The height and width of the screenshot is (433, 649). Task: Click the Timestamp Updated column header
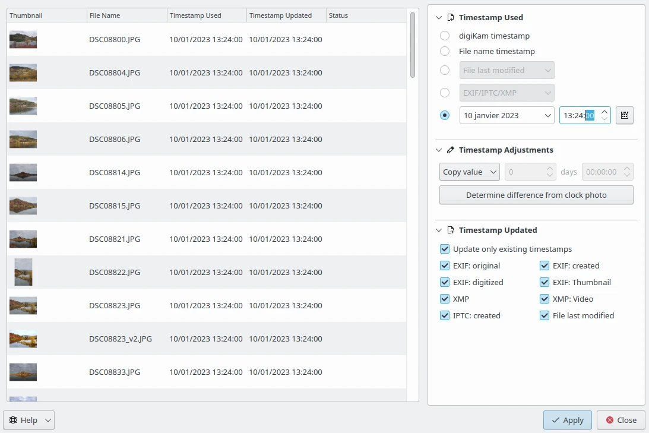click(286, 15)
